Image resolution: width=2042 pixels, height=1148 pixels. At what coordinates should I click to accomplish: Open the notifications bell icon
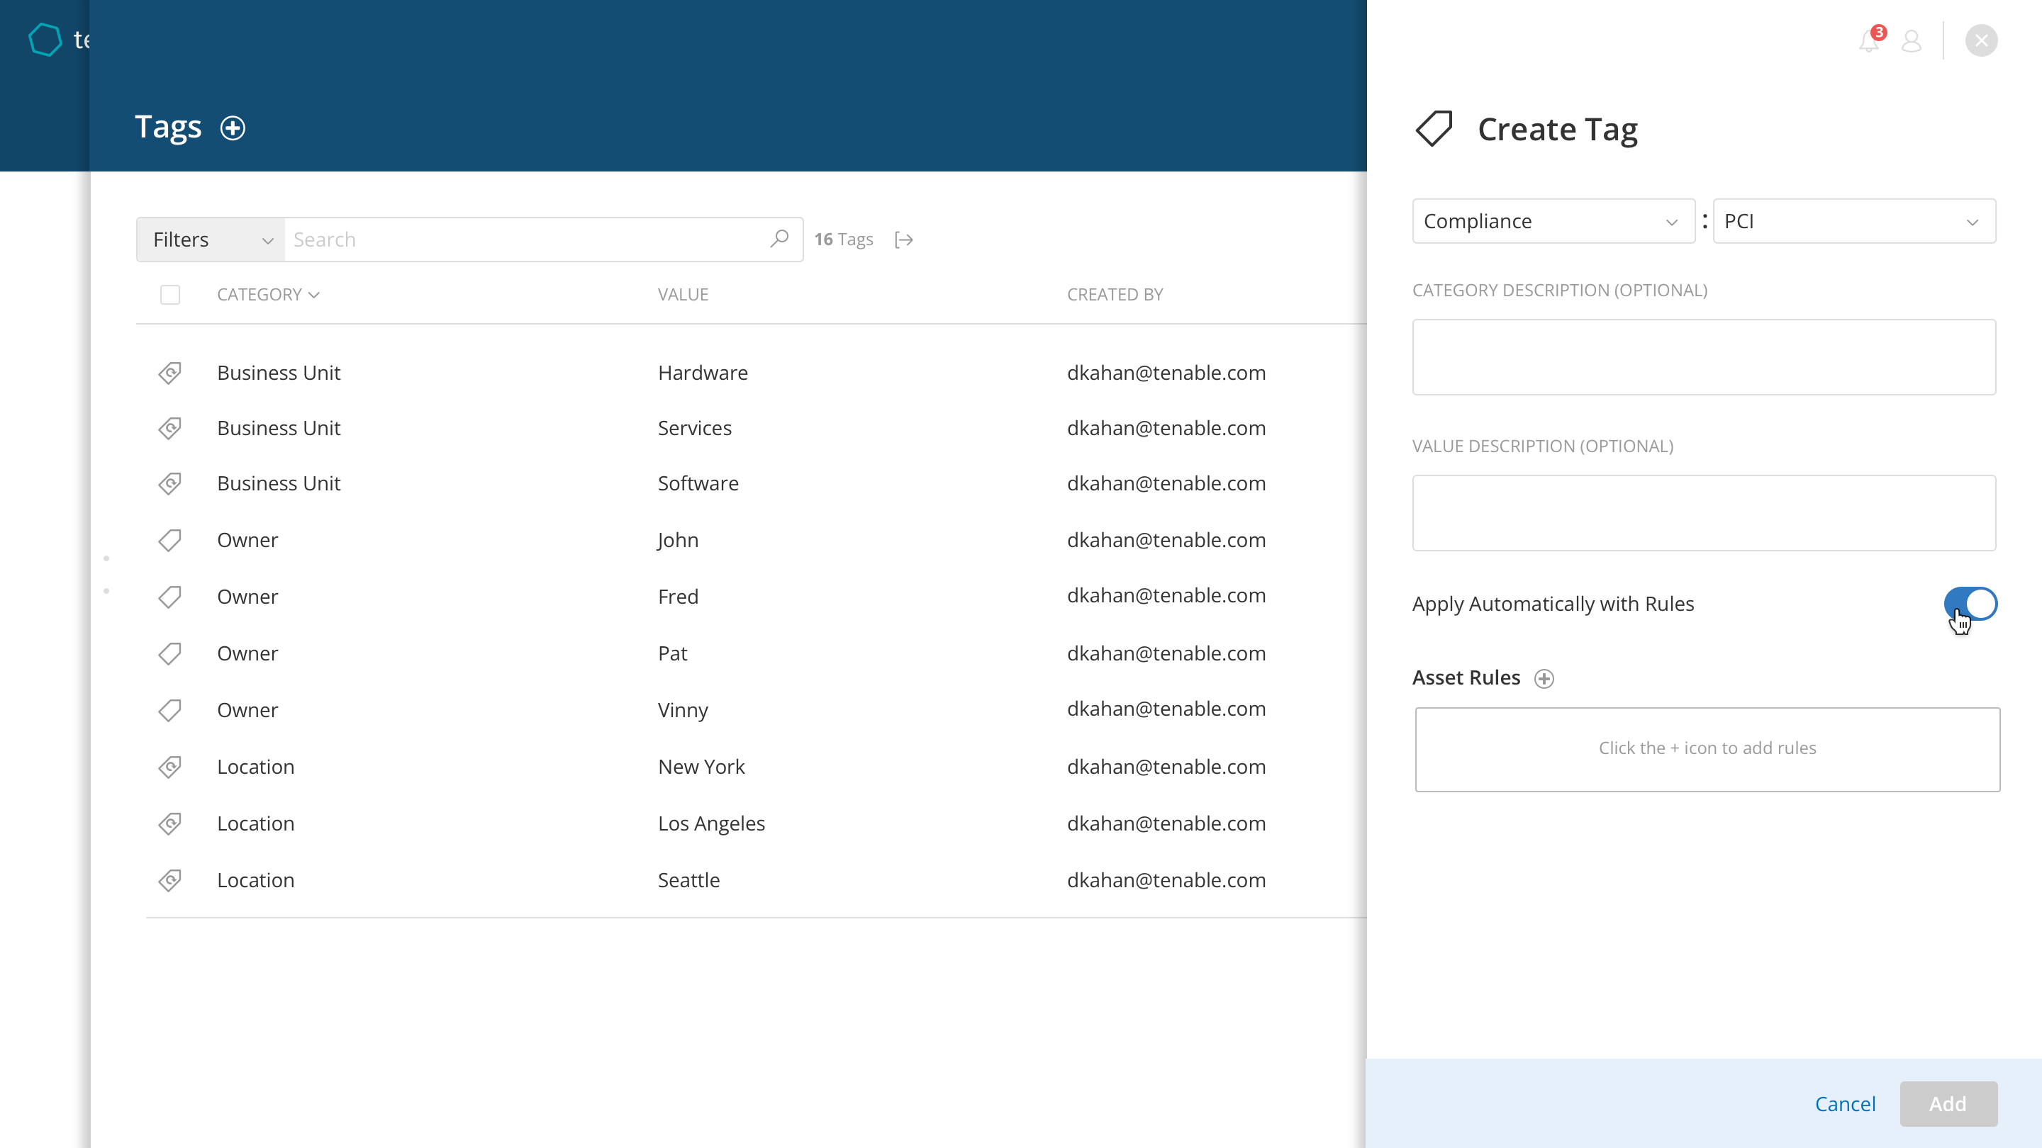pos(1868,41)
